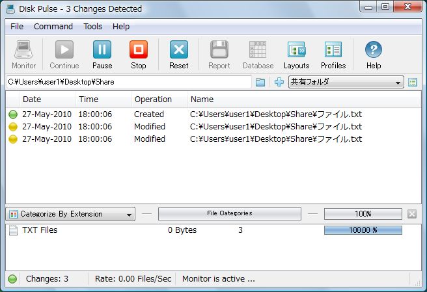Open the Layouts toolbar icon
Image resolution: width=427 pixels, height=292 pixels.
point(297,49)
